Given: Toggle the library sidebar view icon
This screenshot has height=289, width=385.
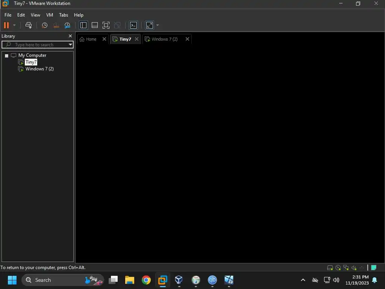Looking at the screenshot, I should pyautogui.click(x=83, y=25).
